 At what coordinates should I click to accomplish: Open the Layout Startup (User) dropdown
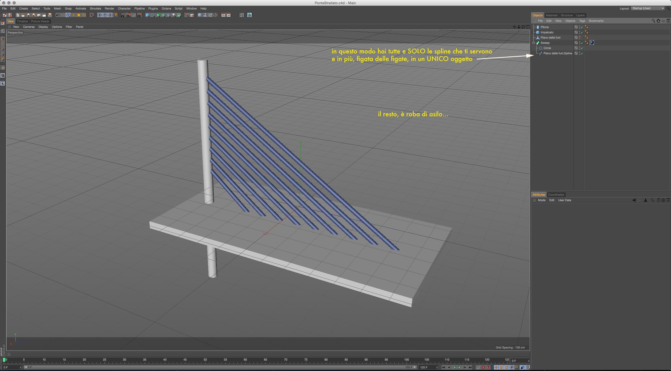coord(647,8)
